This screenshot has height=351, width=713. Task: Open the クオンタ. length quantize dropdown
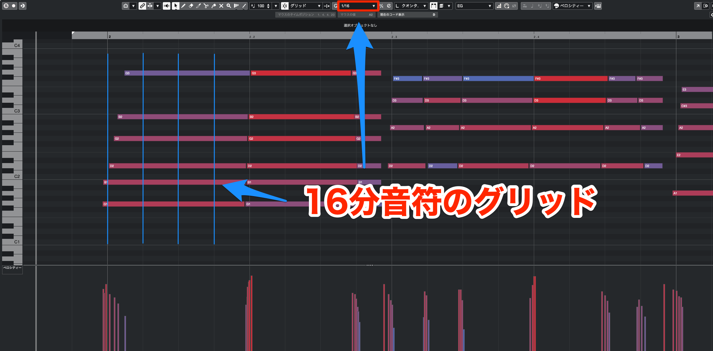[x=411, y=6]
